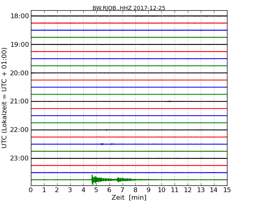Click the "12" tick label on the minutes axis

(188, 190)
